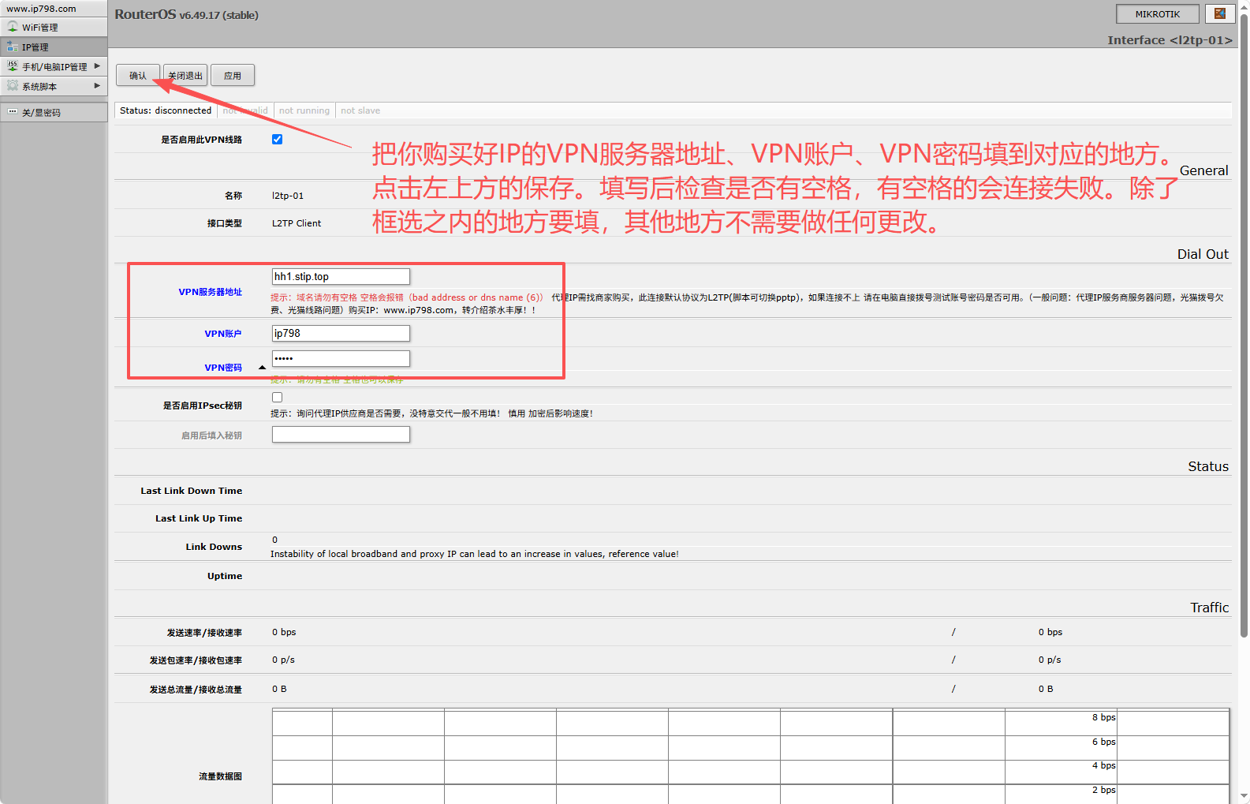Click the WiFi管理 sidebar icon
This screenshot has width=1250, height=804.
click(13, 27)
